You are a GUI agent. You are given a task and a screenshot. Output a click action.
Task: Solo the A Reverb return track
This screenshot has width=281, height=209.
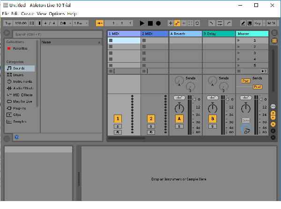(178, 126)
